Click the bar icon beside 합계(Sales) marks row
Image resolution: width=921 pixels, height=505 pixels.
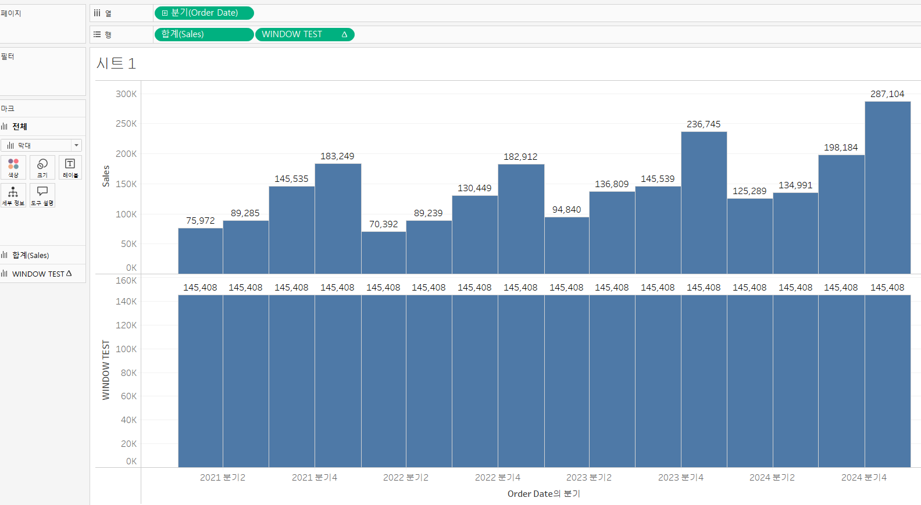5,255
